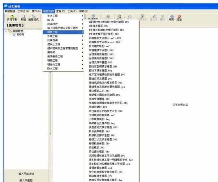Expand the 成品保护 submenu arrow

(x=83, y=24)
